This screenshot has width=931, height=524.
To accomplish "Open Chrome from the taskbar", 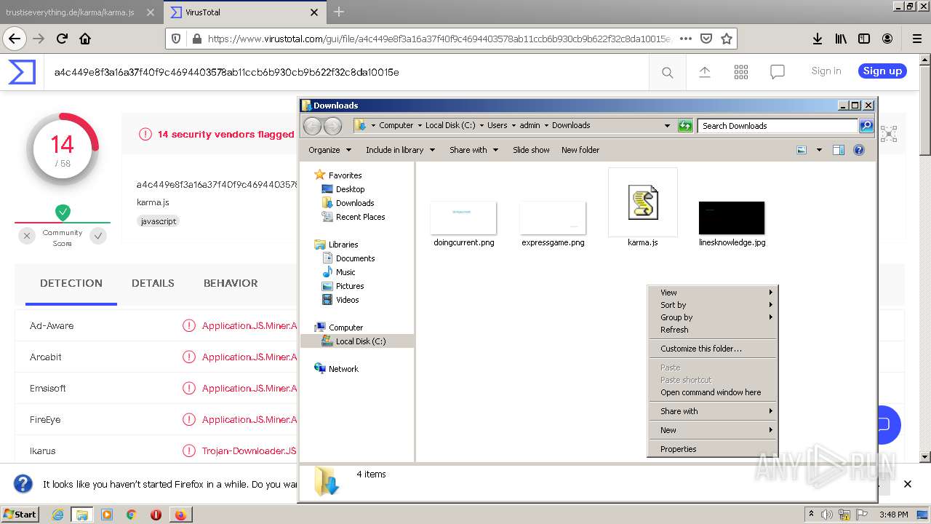I will tap(131, 515).
